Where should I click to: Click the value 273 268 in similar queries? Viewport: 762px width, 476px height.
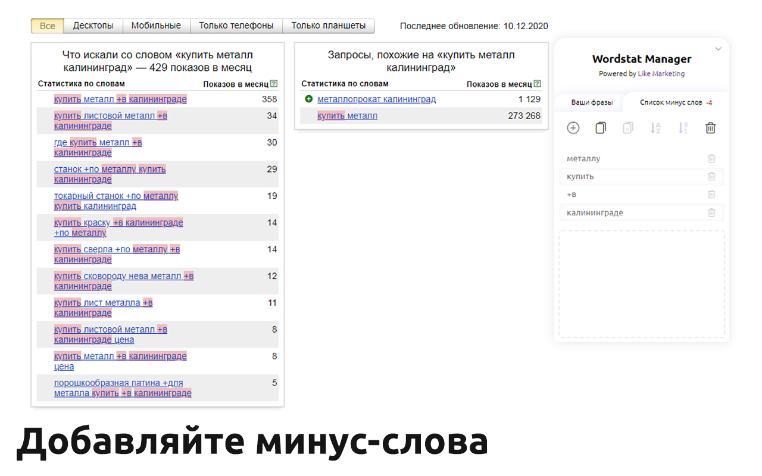click(x=524, y=116)
